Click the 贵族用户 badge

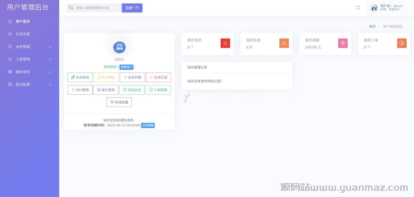pos(126,67)
